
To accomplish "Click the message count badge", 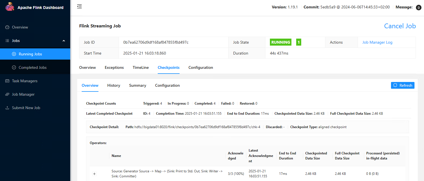I will click(418, 8).
